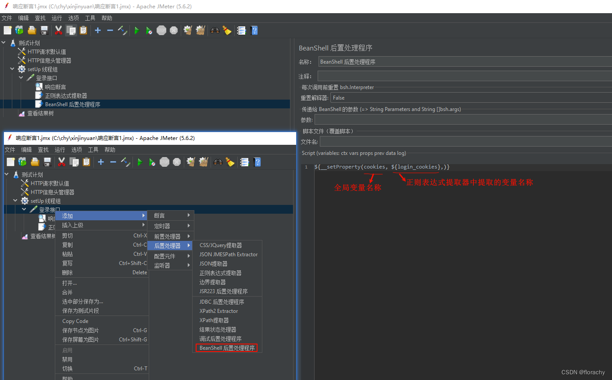Click the green Start icon in back window toolbar
Image resolution: width=612 pixels, height=380 pixels.
coord(137,30)
